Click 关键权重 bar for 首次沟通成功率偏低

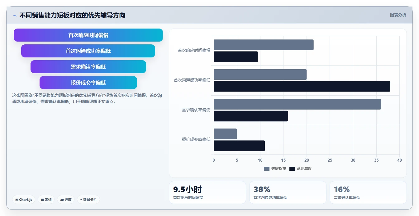click(260, 74)
